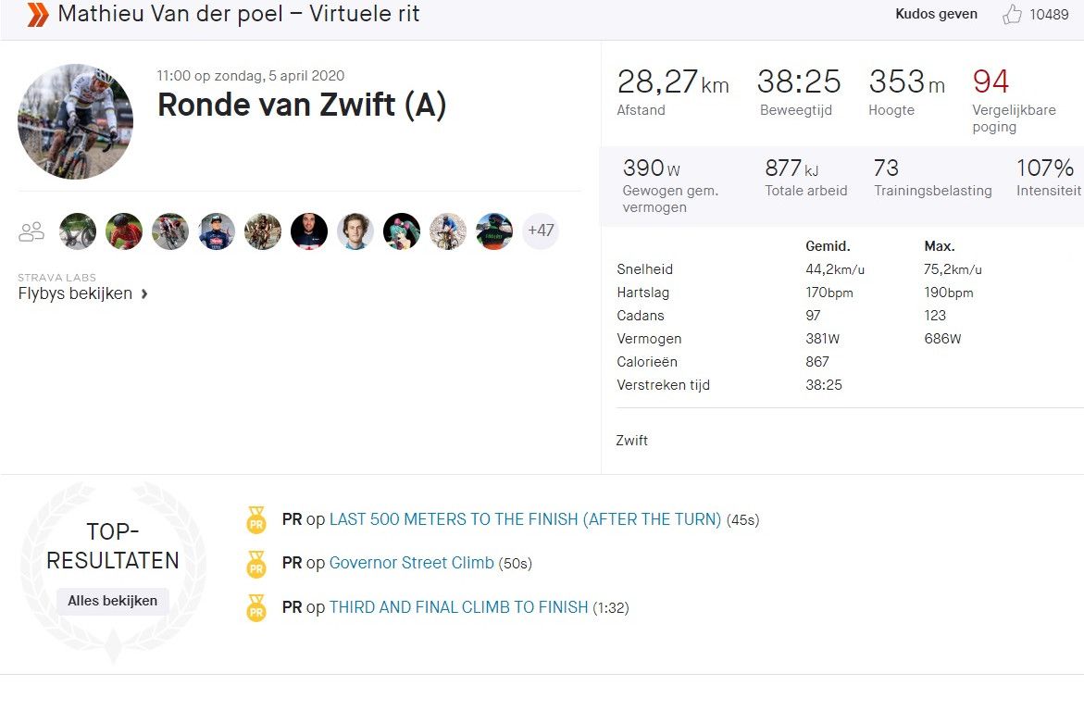Select the activity title Ronde van Zwift (A)
The image size is (1084, 723).
point(301,105)
